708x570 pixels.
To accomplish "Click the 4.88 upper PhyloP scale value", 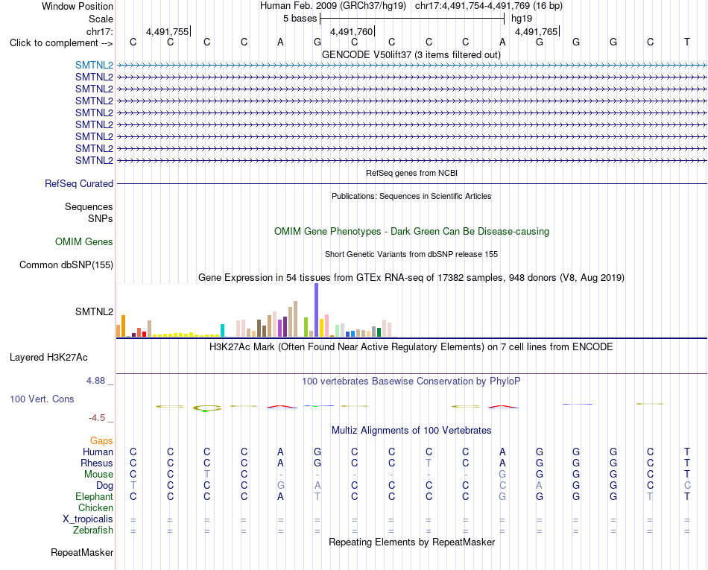I will pos(95,381).
